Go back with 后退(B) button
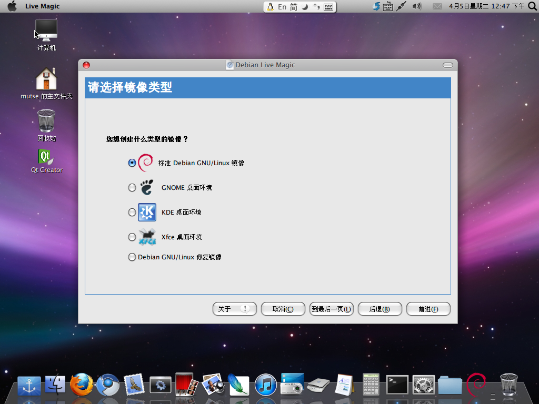539x404 pixels. pos(380,309)
